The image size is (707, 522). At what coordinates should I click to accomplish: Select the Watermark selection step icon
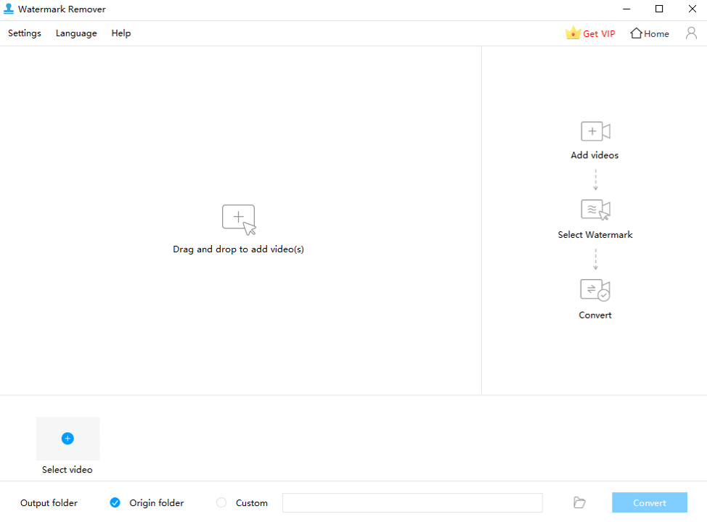[594, 210]
